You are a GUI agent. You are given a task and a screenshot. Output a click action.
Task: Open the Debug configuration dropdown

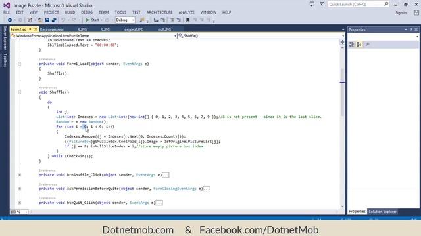point(125,20)
